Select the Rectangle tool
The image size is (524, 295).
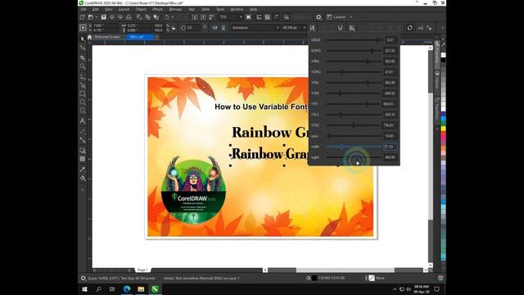click(83, 94)
